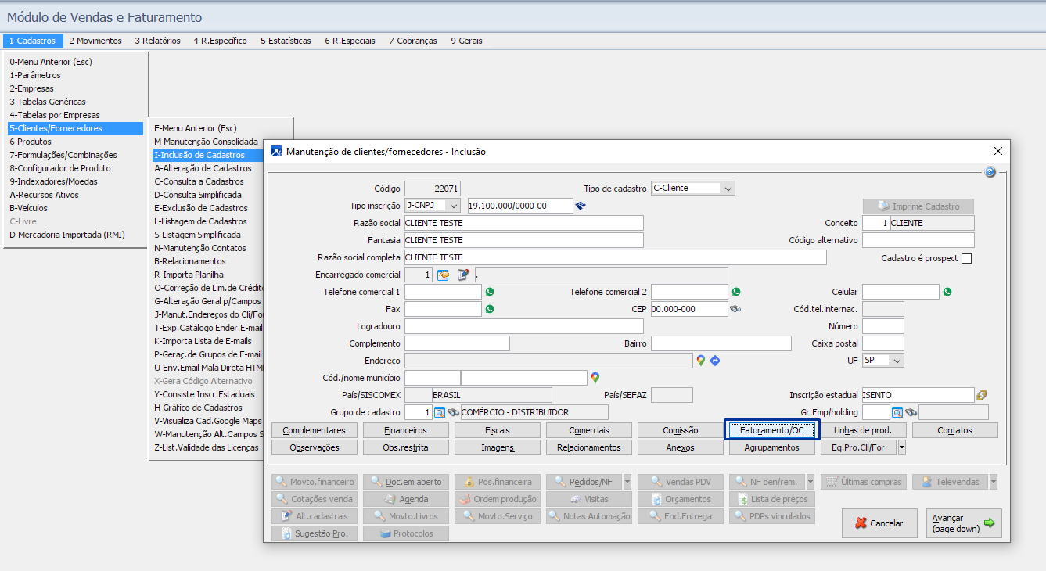Screen dimensions: 1046x571
Task: Click Grupo de cadastro magnifier lookup icon
Action: click(x=440, y=412)
